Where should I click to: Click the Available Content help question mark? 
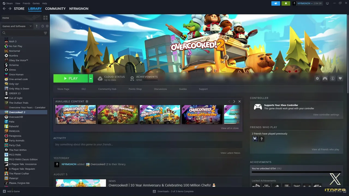(x=87, y=102)
